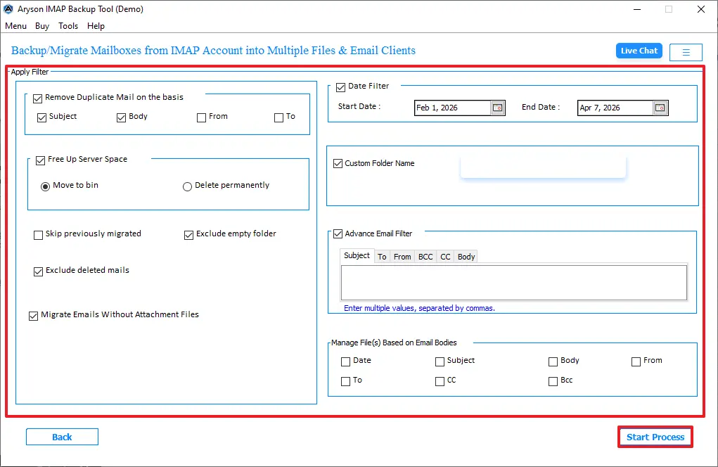Open the Menu menu
This screenshot has width=718, height=467.
point(16,26)
